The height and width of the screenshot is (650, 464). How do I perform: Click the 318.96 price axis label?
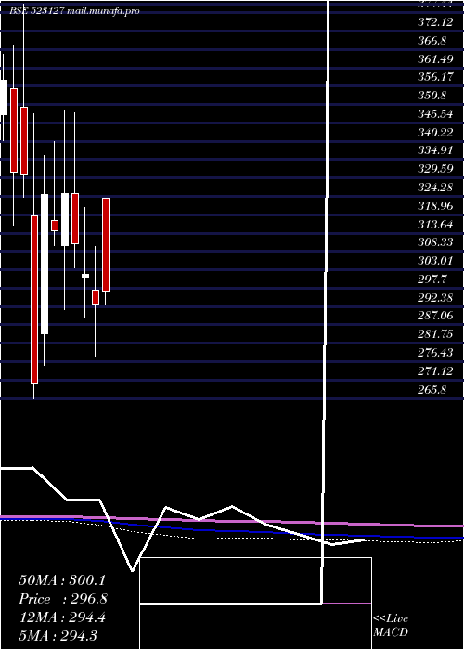pyautogui.click(x=435, y=206)
